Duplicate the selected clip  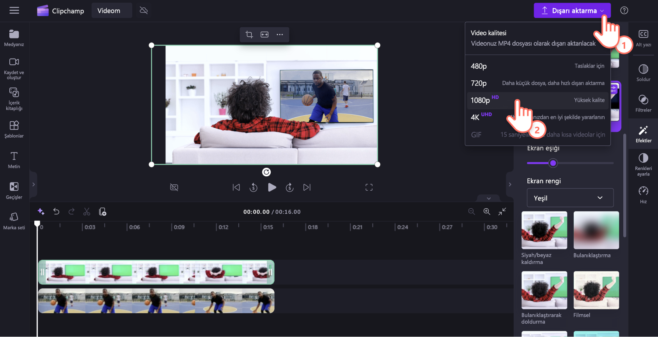coord(103,211)
